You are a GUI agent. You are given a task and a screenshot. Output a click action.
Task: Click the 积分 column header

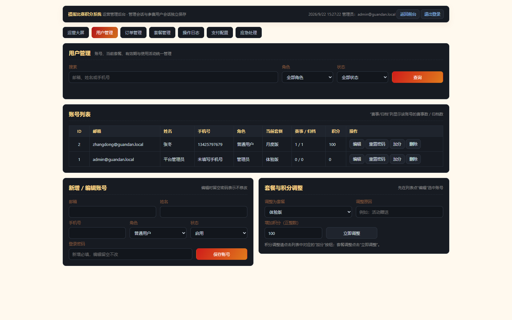336,131
